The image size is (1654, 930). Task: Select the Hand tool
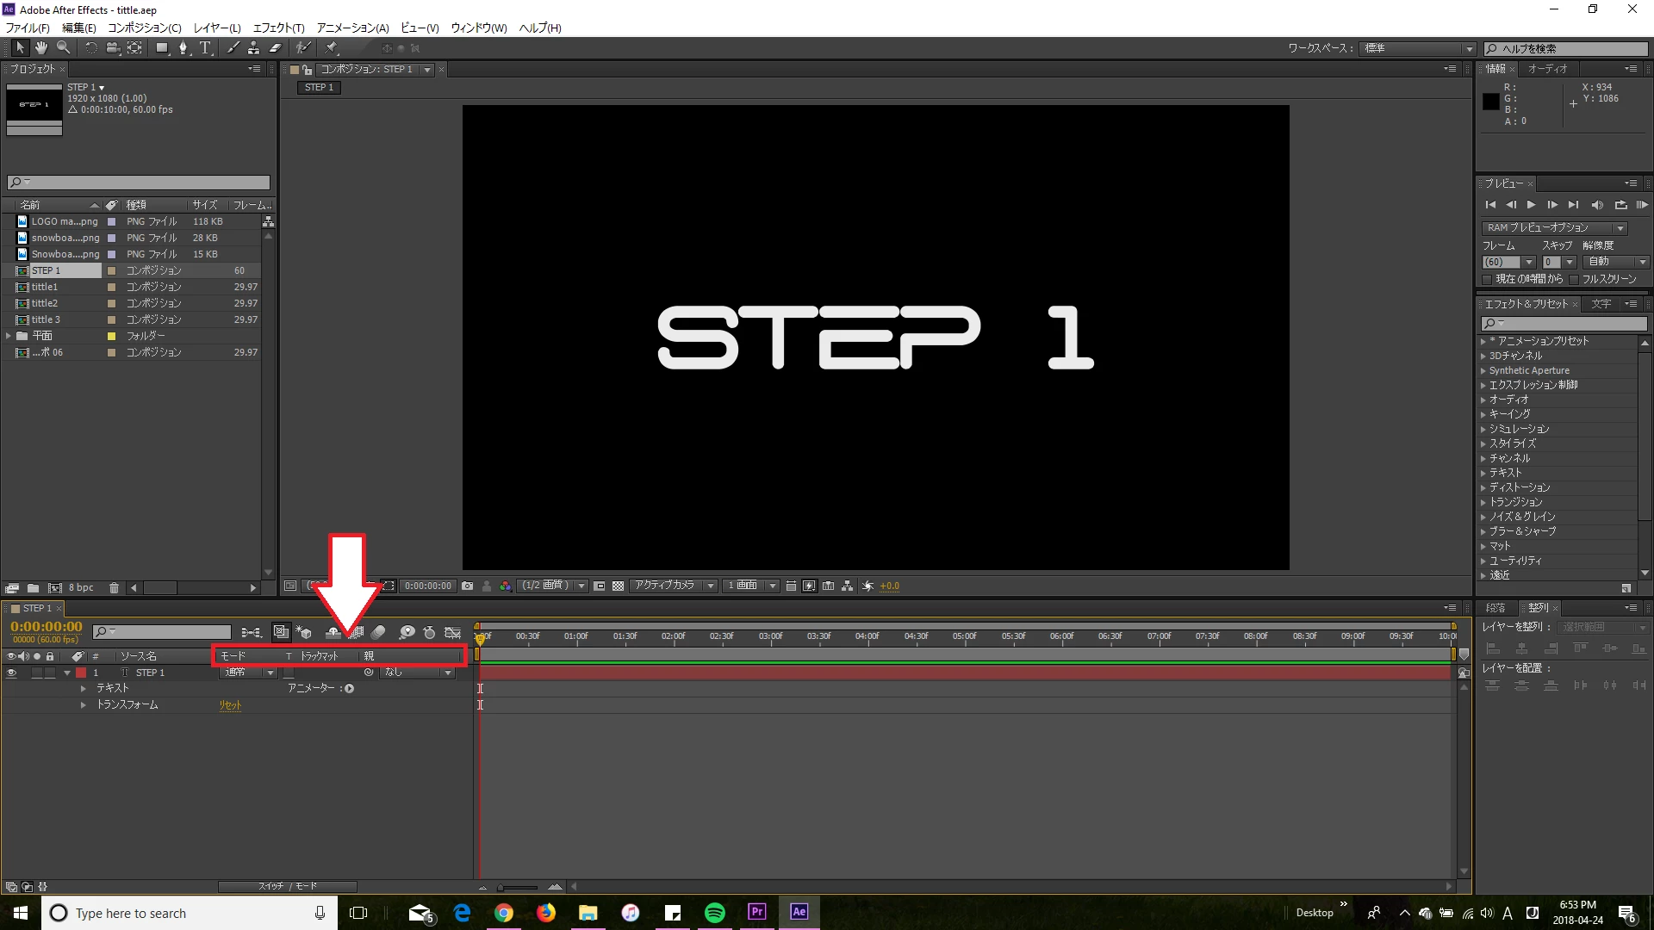[40, 48]
